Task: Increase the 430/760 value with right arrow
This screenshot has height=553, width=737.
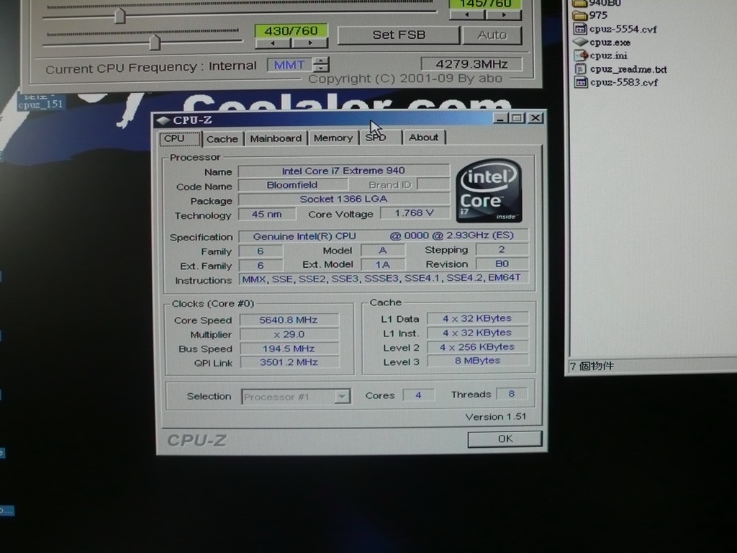Action: coord(309,43)
